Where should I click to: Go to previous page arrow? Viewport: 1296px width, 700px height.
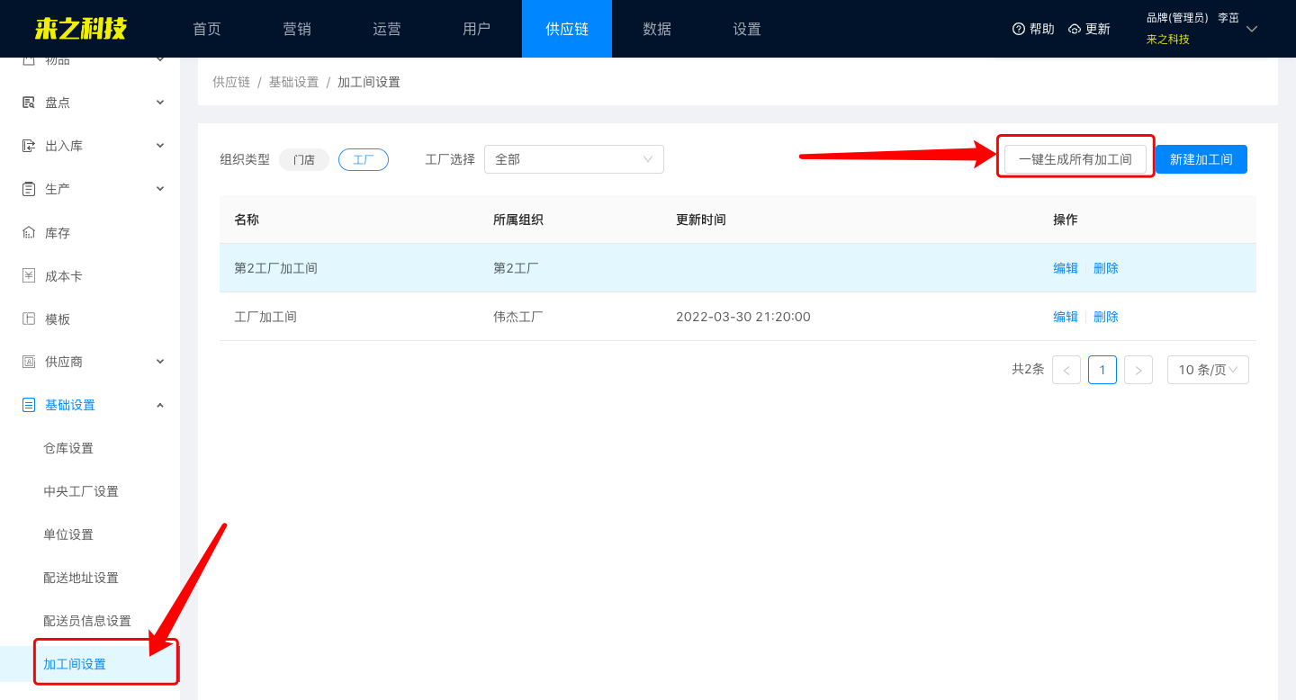(1066, 370)
